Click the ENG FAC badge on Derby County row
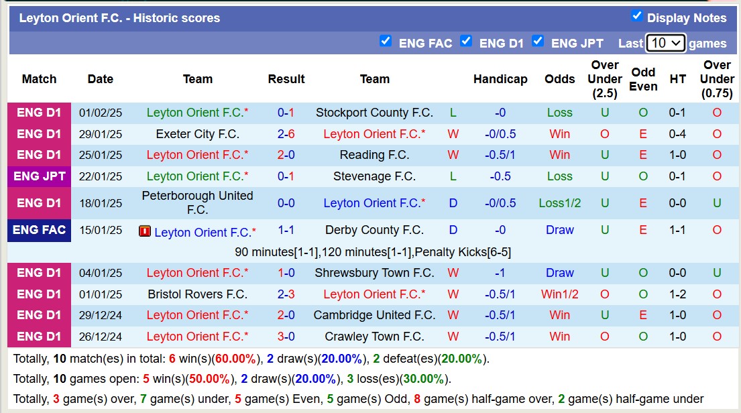Screen dimensions: 741x413 [x=39, y=230]
